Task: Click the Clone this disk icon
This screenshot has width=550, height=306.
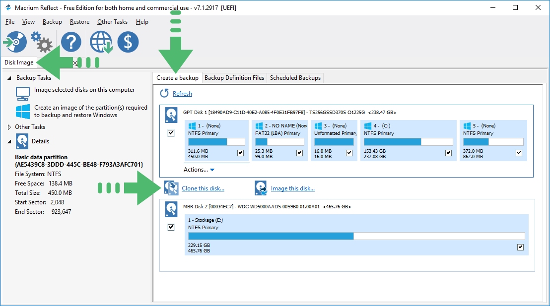Action: point(171,188)
